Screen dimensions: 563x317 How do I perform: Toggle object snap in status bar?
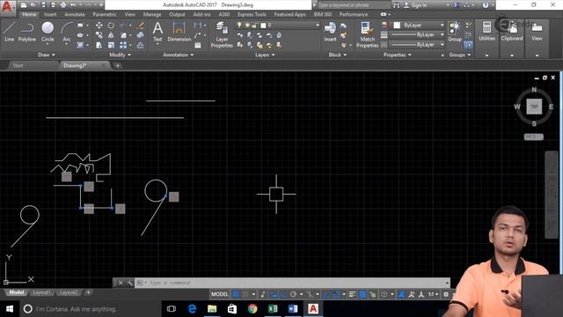(x=336, y=294)
